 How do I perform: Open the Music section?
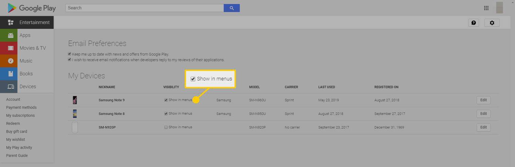tap(27, 61)
